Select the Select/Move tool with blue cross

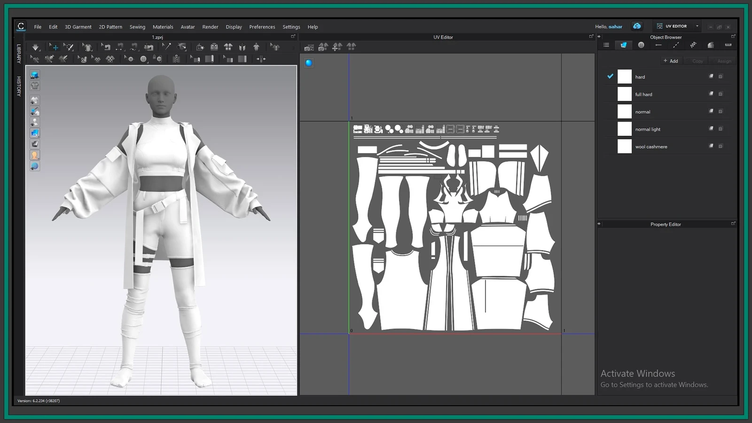54,47
